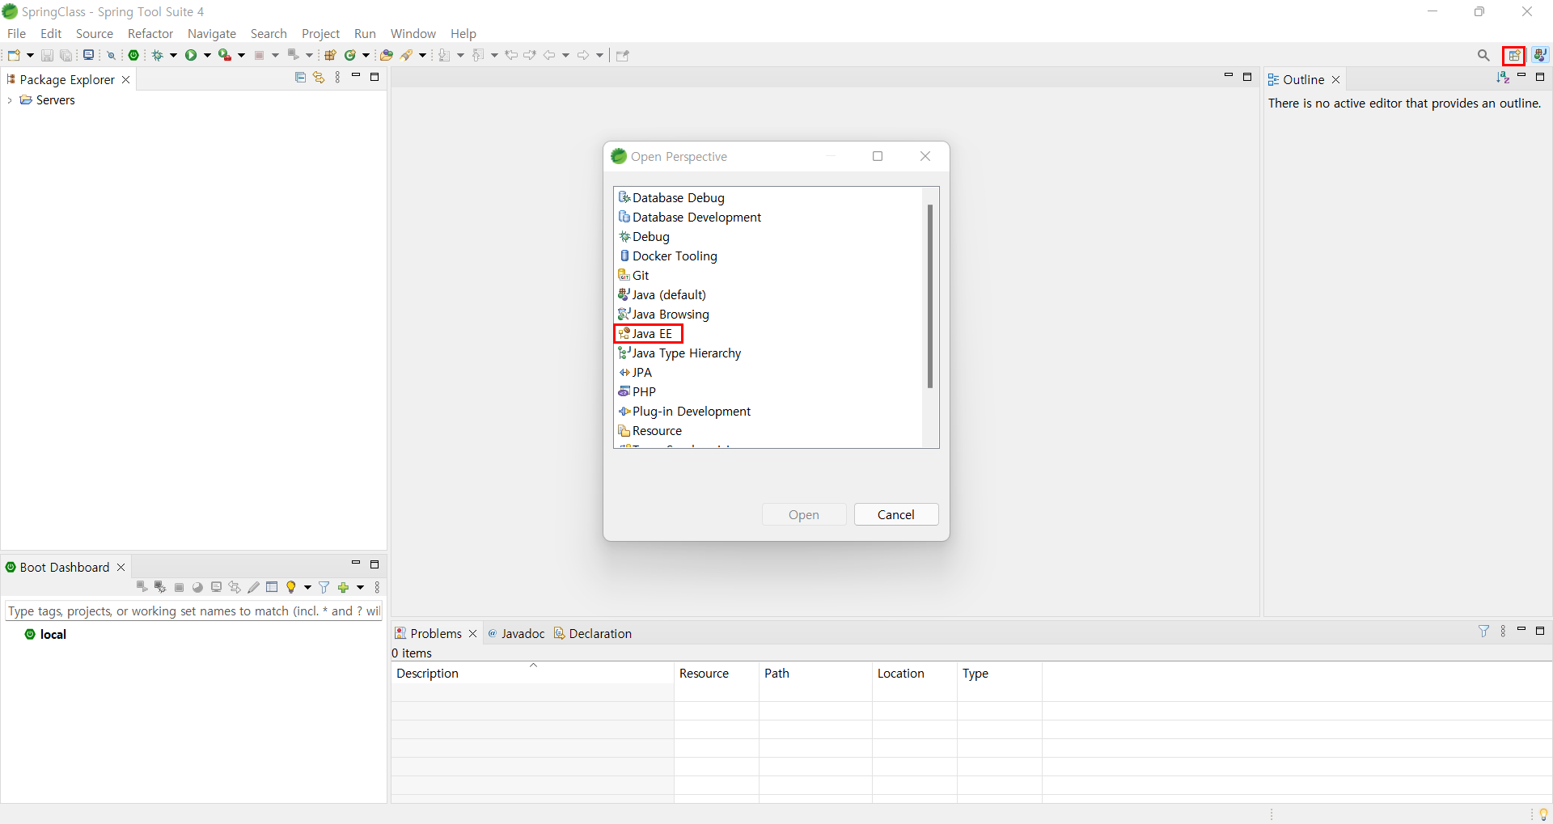The width and height of the screenshot is (1553, 824).
Task: Open the Coverage icon dropdown arrow
Action: pos(241,55)
